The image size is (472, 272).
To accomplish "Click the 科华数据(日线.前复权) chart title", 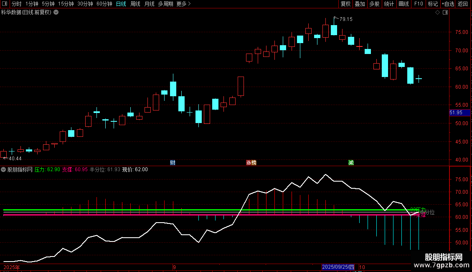I will click(26, 13).
